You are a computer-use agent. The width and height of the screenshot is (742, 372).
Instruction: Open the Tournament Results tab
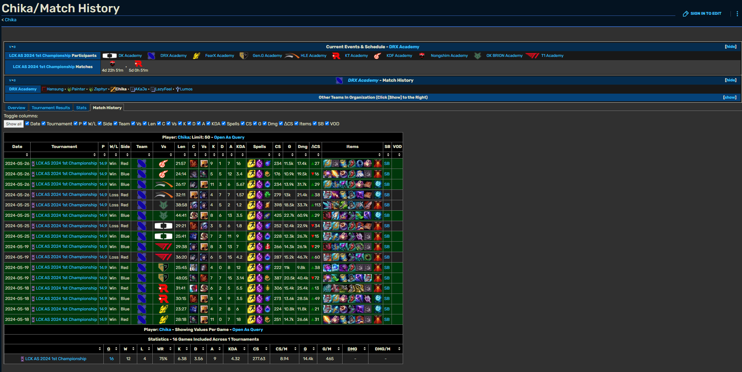coord(51,108)
